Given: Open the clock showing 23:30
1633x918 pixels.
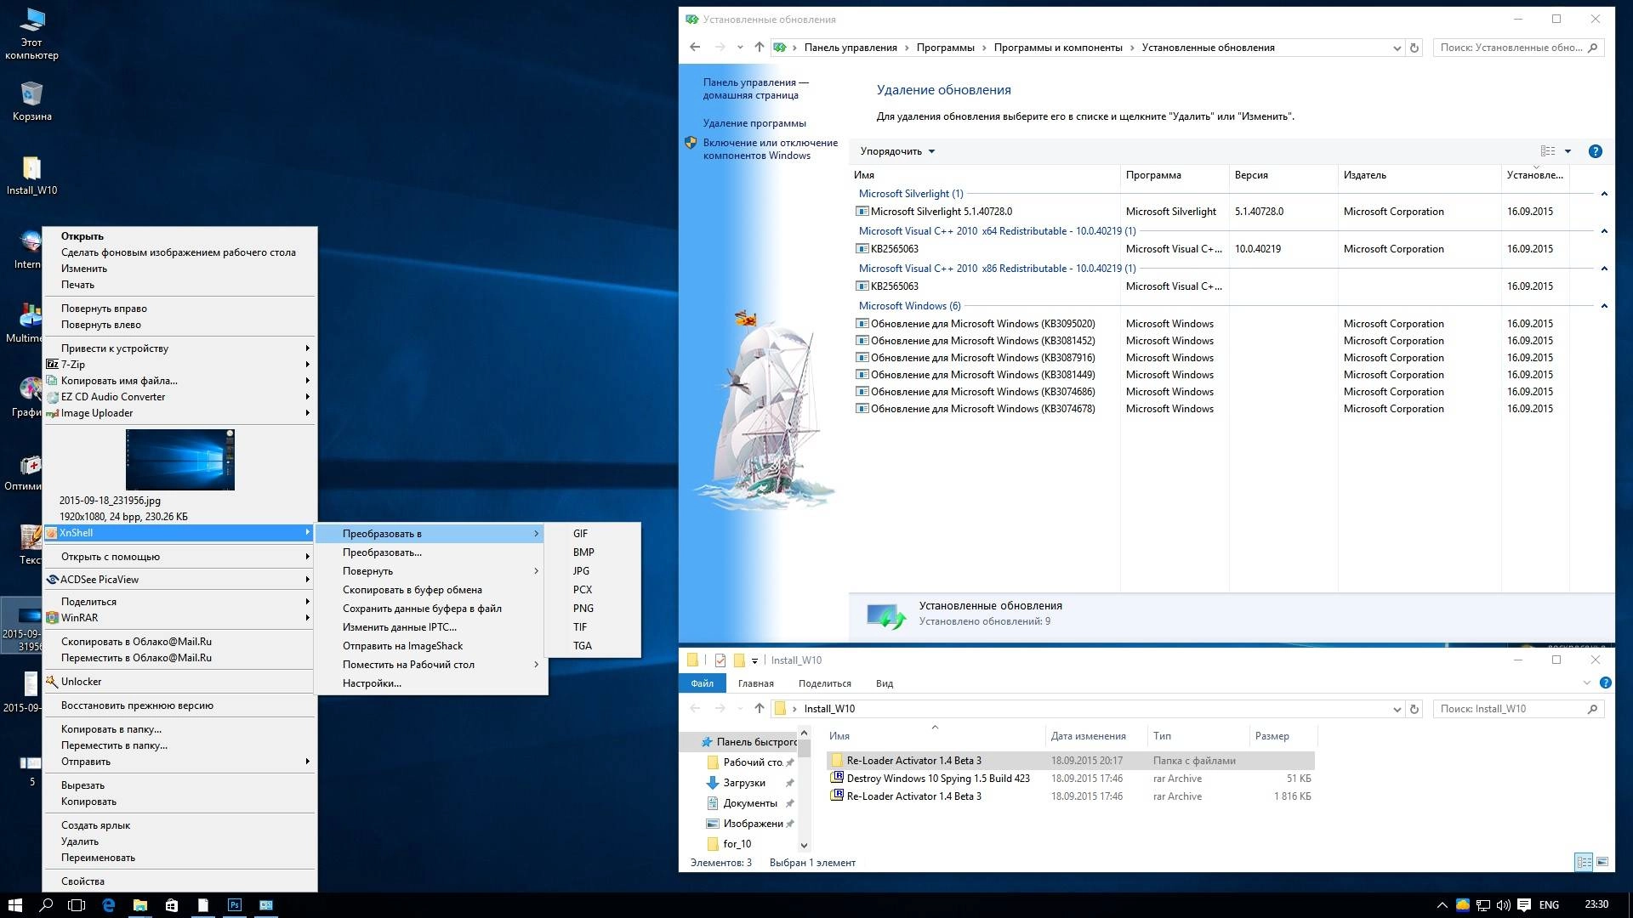Looking at the screenshot, I should (x=1596, y=904).
